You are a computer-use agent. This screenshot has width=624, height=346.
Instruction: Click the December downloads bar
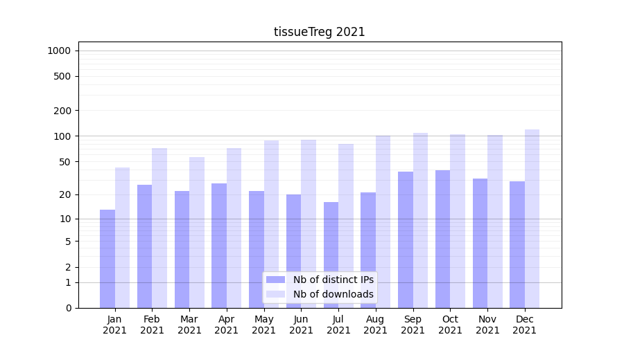point(532,219)
